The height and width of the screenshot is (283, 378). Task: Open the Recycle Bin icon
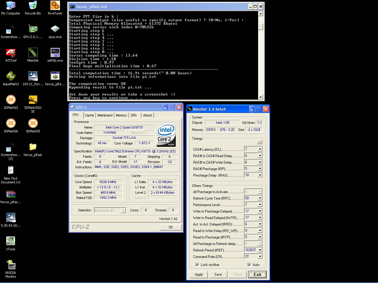[x=33, y=8]
